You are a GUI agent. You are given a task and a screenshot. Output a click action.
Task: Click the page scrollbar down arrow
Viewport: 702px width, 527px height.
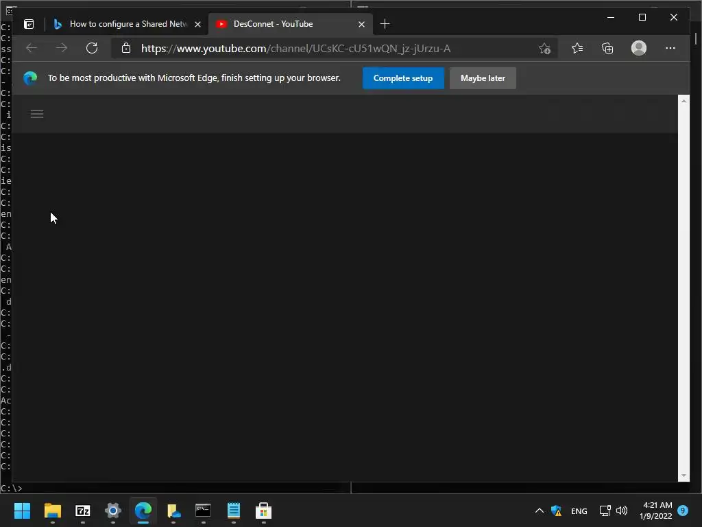(x=683, y=476)
